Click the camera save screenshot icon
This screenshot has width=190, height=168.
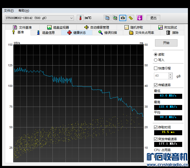coord(123,18)
